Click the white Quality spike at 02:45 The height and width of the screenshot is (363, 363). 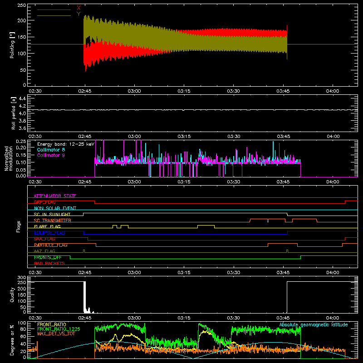[x=84, y=297]
